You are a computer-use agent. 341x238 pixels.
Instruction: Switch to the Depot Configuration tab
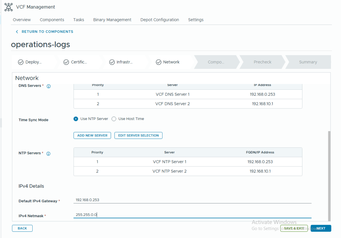click(160, 20)
